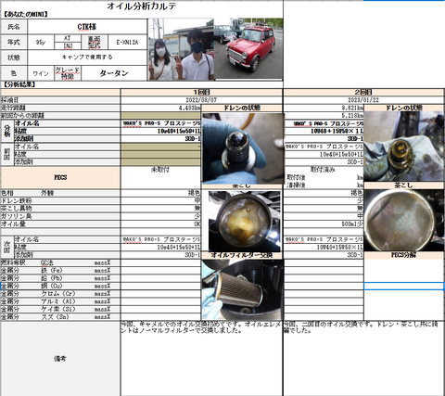The image size is (445, 396).
Task: Click the アルミ (Al) row label
Action: [x=60, y=301]
